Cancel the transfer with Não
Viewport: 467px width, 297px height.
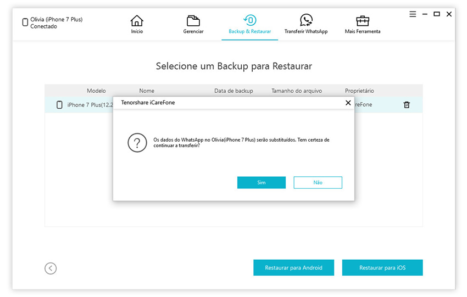click(x=318, y=182)
